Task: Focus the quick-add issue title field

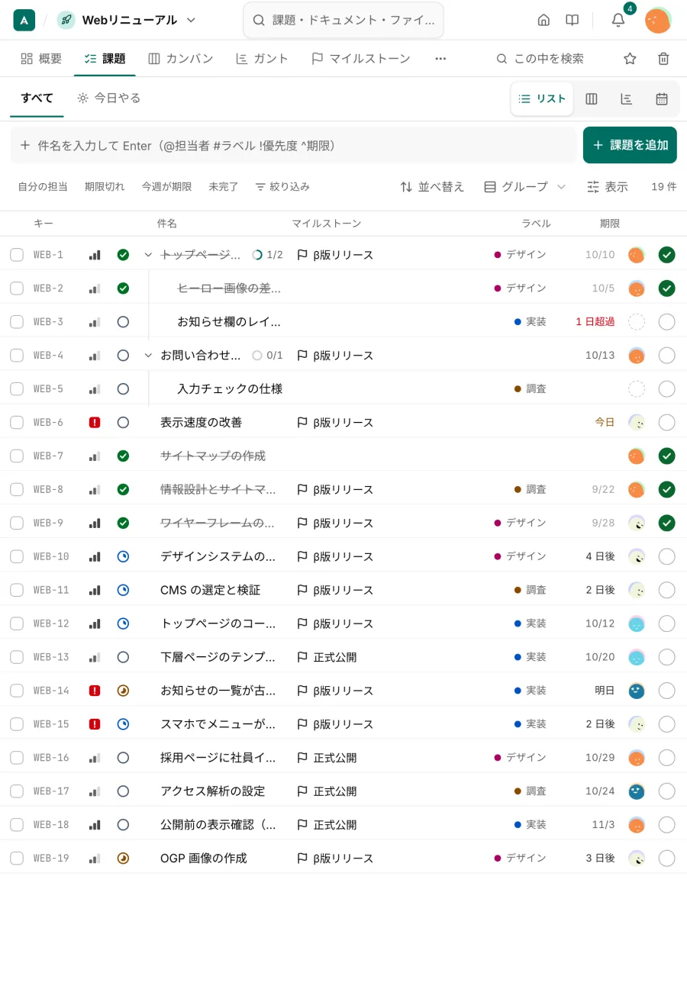Action: tap(294, 145)
